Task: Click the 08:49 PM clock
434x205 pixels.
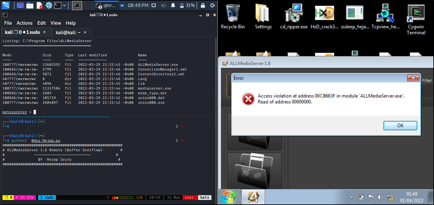Action: pyautogui.click(x=138, y=5)
